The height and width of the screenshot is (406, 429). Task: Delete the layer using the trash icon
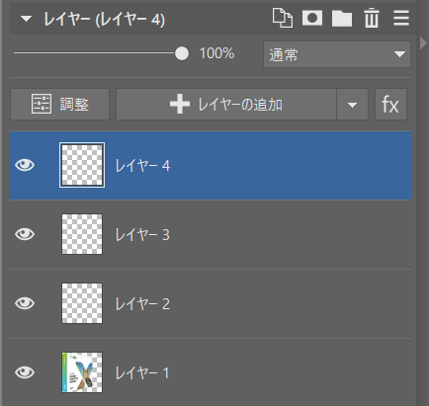372,18
